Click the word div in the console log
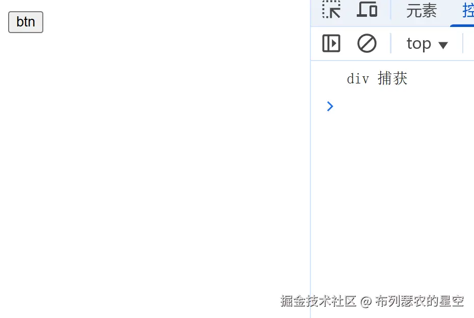Image resolution: width=474 pixels, height=318 pixels. (x=358, y=79)
